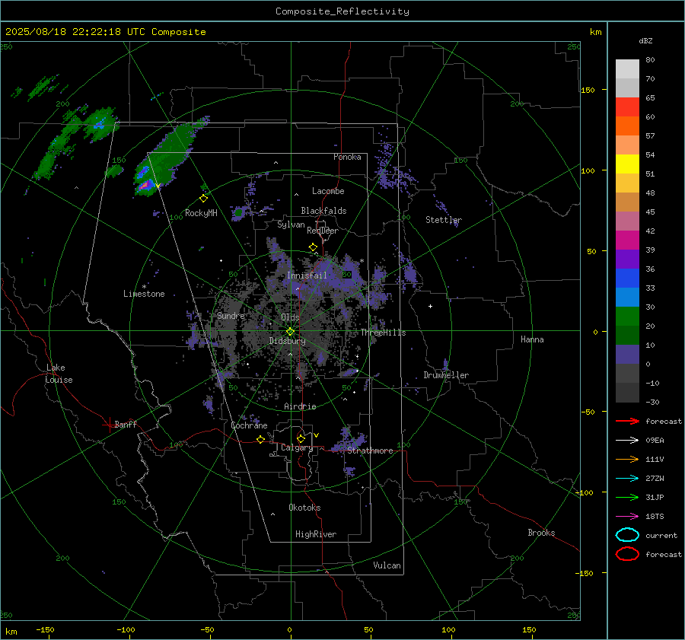Click the yellow diamond marker above Calgary
The width and height of the screenshot is (685, 640).
tap(301, 438)
